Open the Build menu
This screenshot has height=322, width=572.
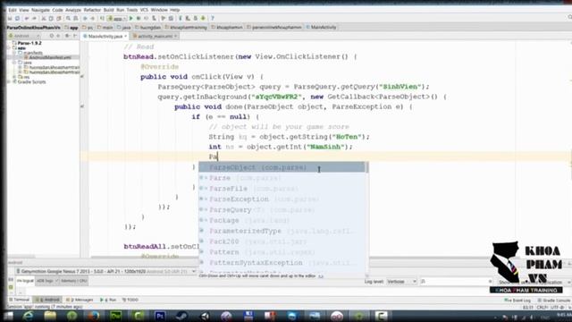[x=108, y=10]
